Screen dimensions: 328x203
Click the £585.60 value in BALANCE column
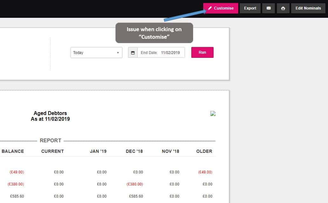pos(17,196)
